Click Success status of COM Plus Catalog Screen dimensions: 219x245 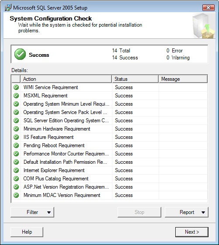[x=124, y=179]
